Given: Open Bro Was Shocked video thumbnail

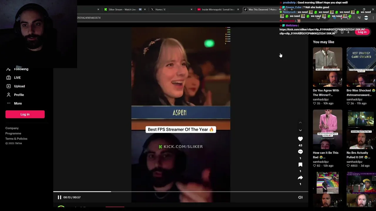Looking at the screenshot, I should 361,67.
